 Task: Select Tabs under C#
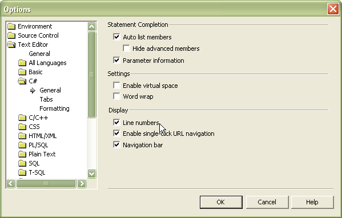[x=46, y=99]
